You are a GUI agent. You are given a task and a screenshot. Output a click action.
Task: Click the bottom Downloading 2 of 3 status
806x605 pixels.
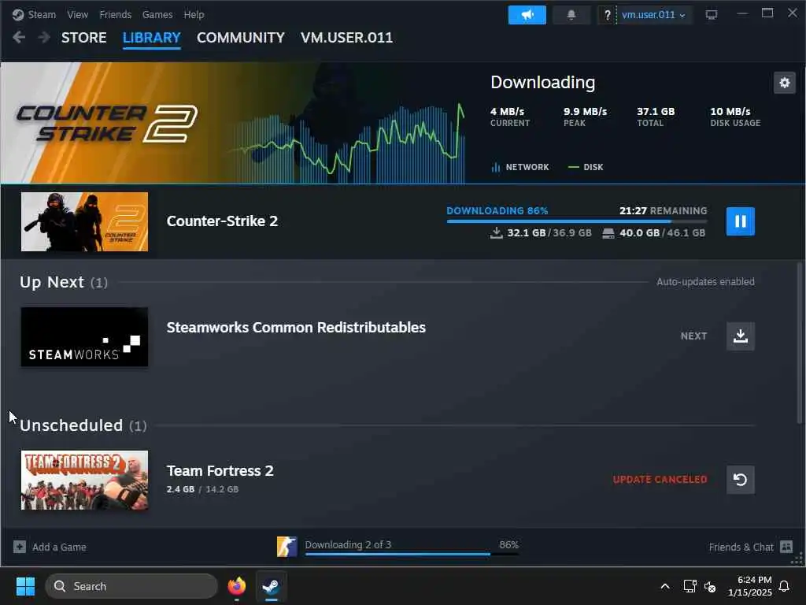pyautogui.click(x=348, y=544)
